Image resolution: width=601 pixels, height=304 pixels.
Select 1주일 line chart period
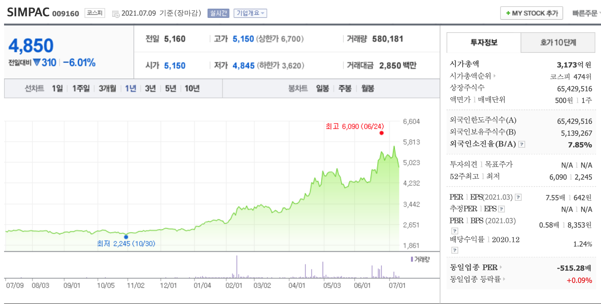click(81, 88)
